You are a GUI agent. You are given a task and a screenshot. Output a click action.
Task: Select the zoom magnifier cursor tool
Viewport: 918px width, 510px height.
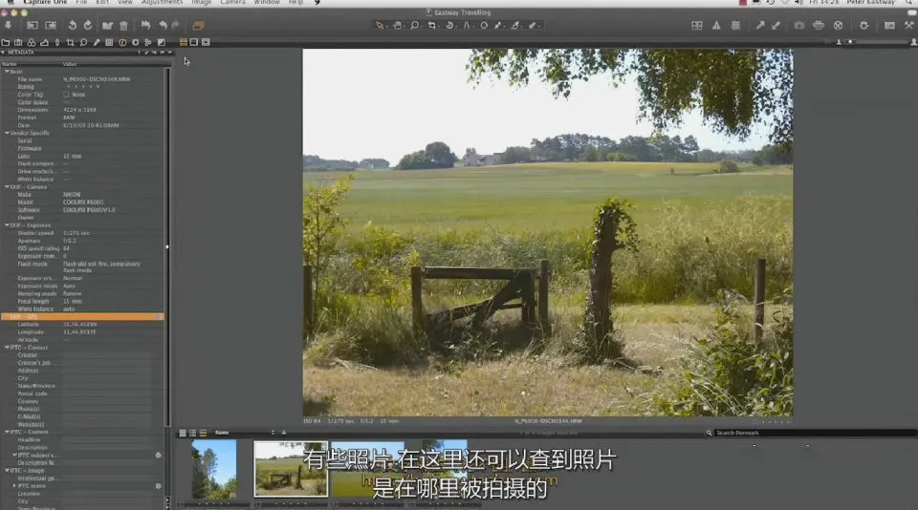414,26
